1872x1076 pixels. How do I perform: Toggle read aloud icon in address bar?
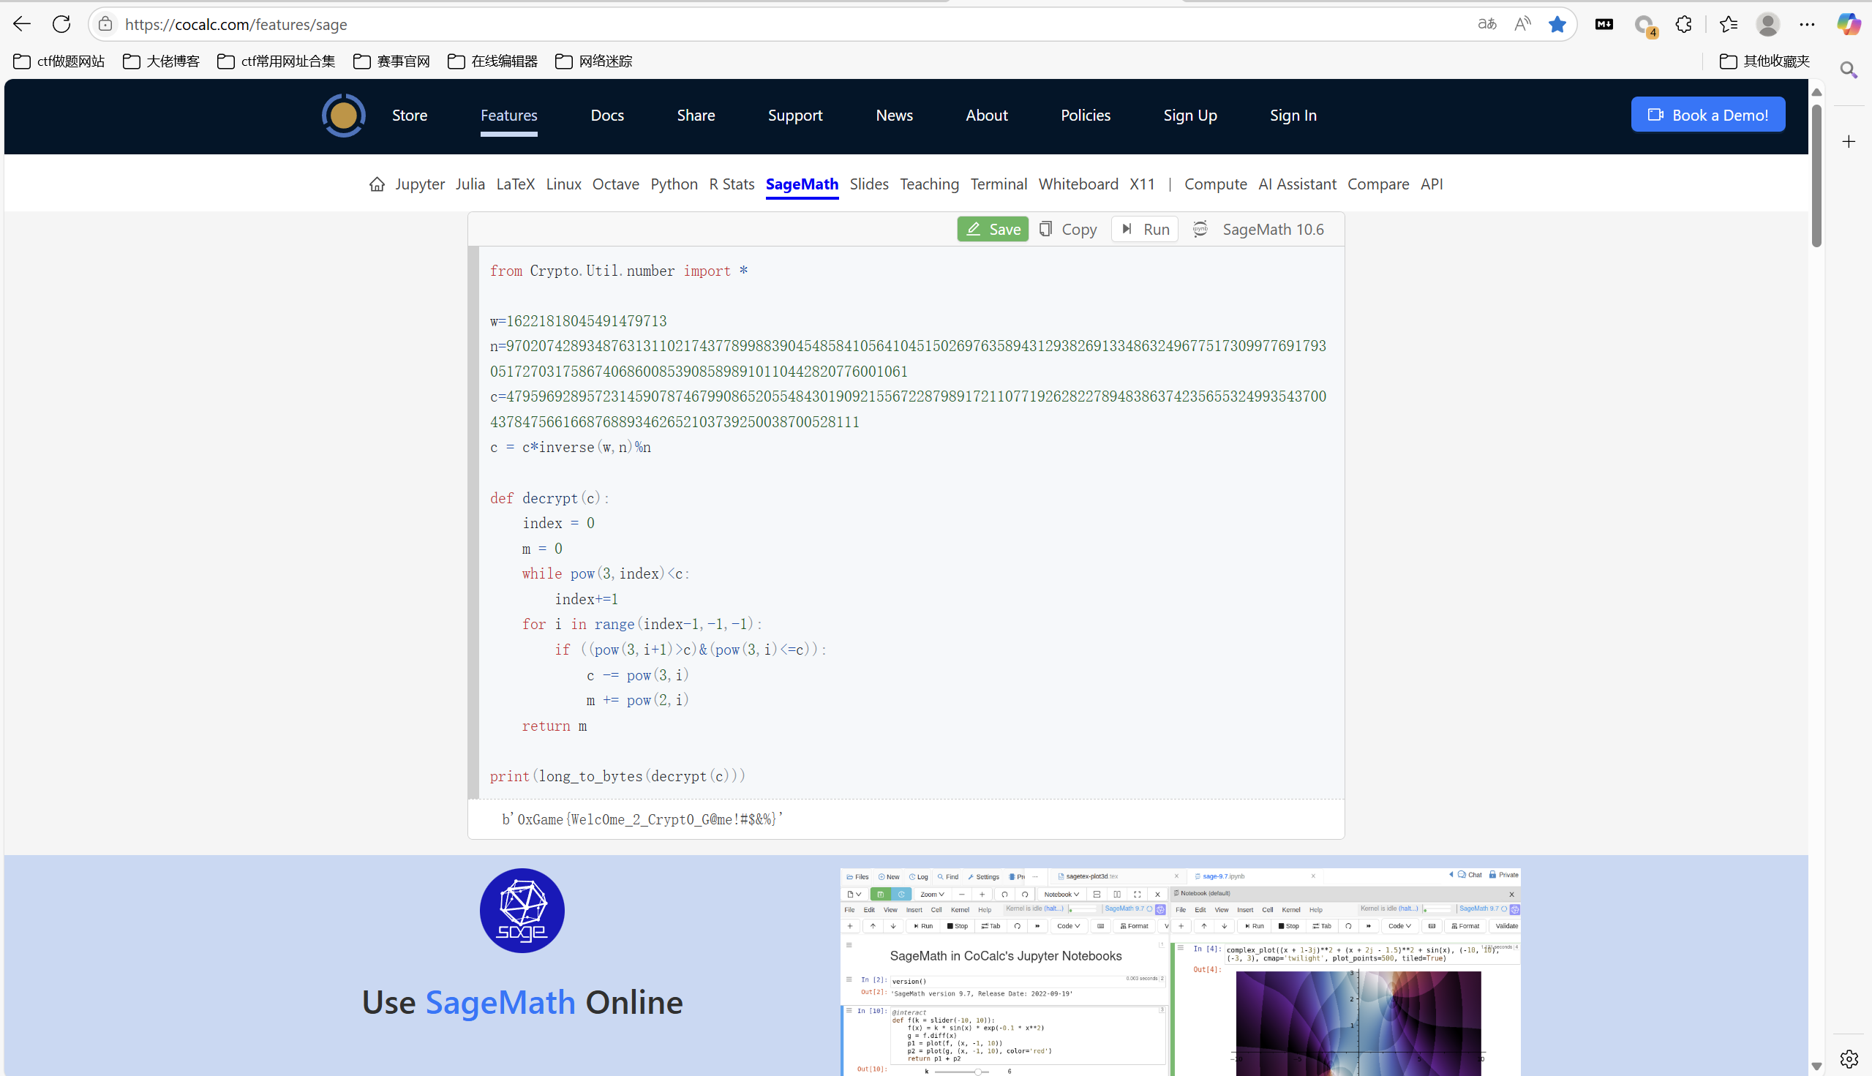pyautogui.click(x=1522, y=24)
